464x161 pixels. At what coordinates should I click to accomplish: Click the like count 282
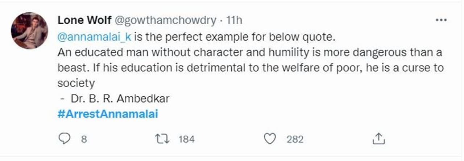295,139
